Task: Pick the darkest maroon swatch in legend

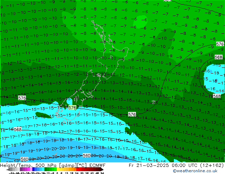Action: click(99, 169)
